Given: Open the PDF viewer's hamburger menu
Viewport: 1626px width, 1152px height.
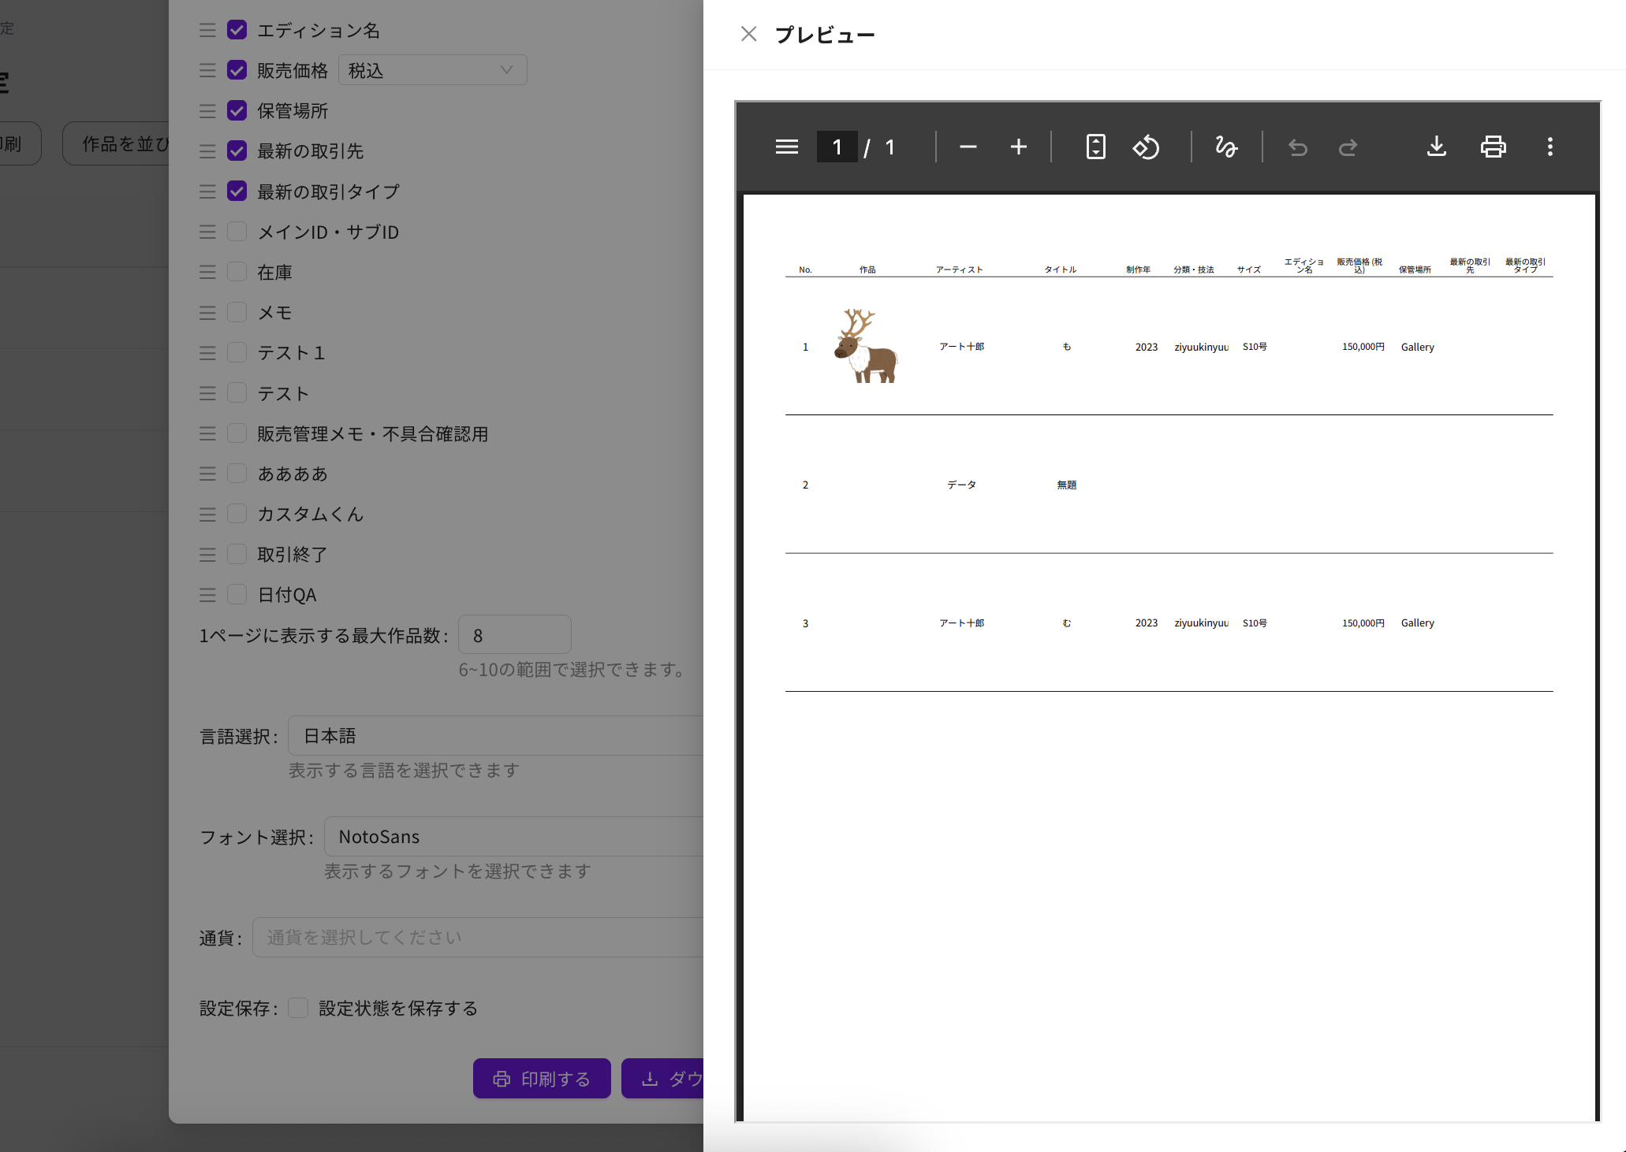Looking at the screenshot, I should click(x=786, y=147).
